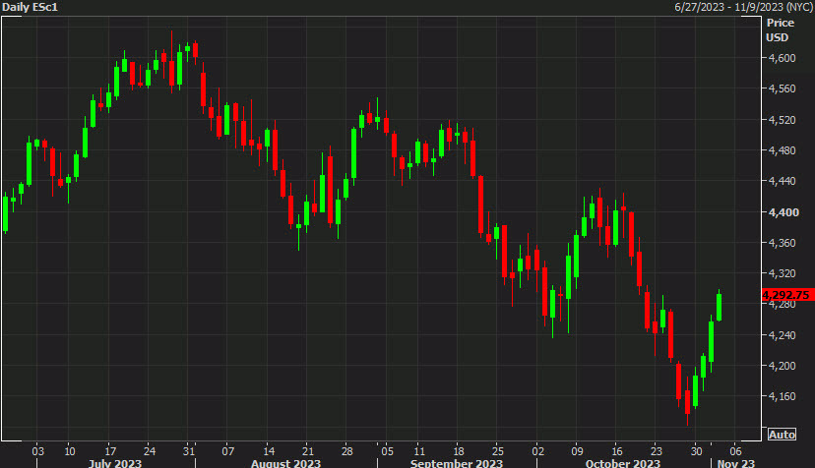Click the July 2023 month label
Screen dimensions: 815x468
click(x=115, y=463)
